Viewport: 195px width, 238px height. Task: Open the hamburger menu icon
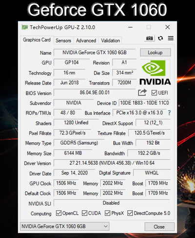coord(171,38)
